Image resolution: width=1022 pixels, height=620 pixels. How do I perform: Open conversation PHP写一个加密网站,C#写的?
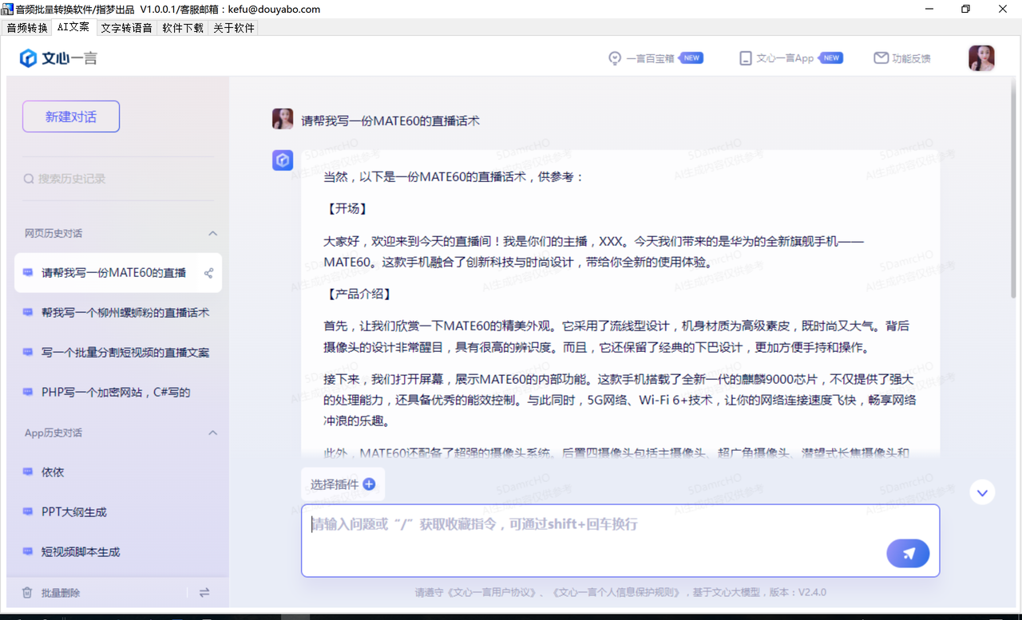[117, 393]
